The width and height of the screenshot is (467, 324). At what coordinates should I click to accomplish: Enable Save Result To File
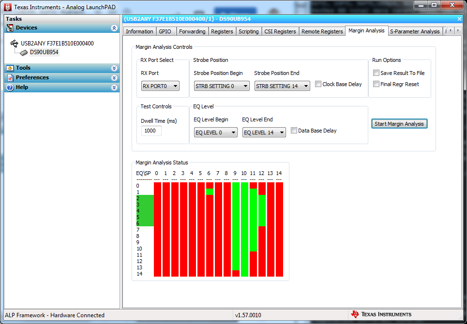click(x=376, y=73)
